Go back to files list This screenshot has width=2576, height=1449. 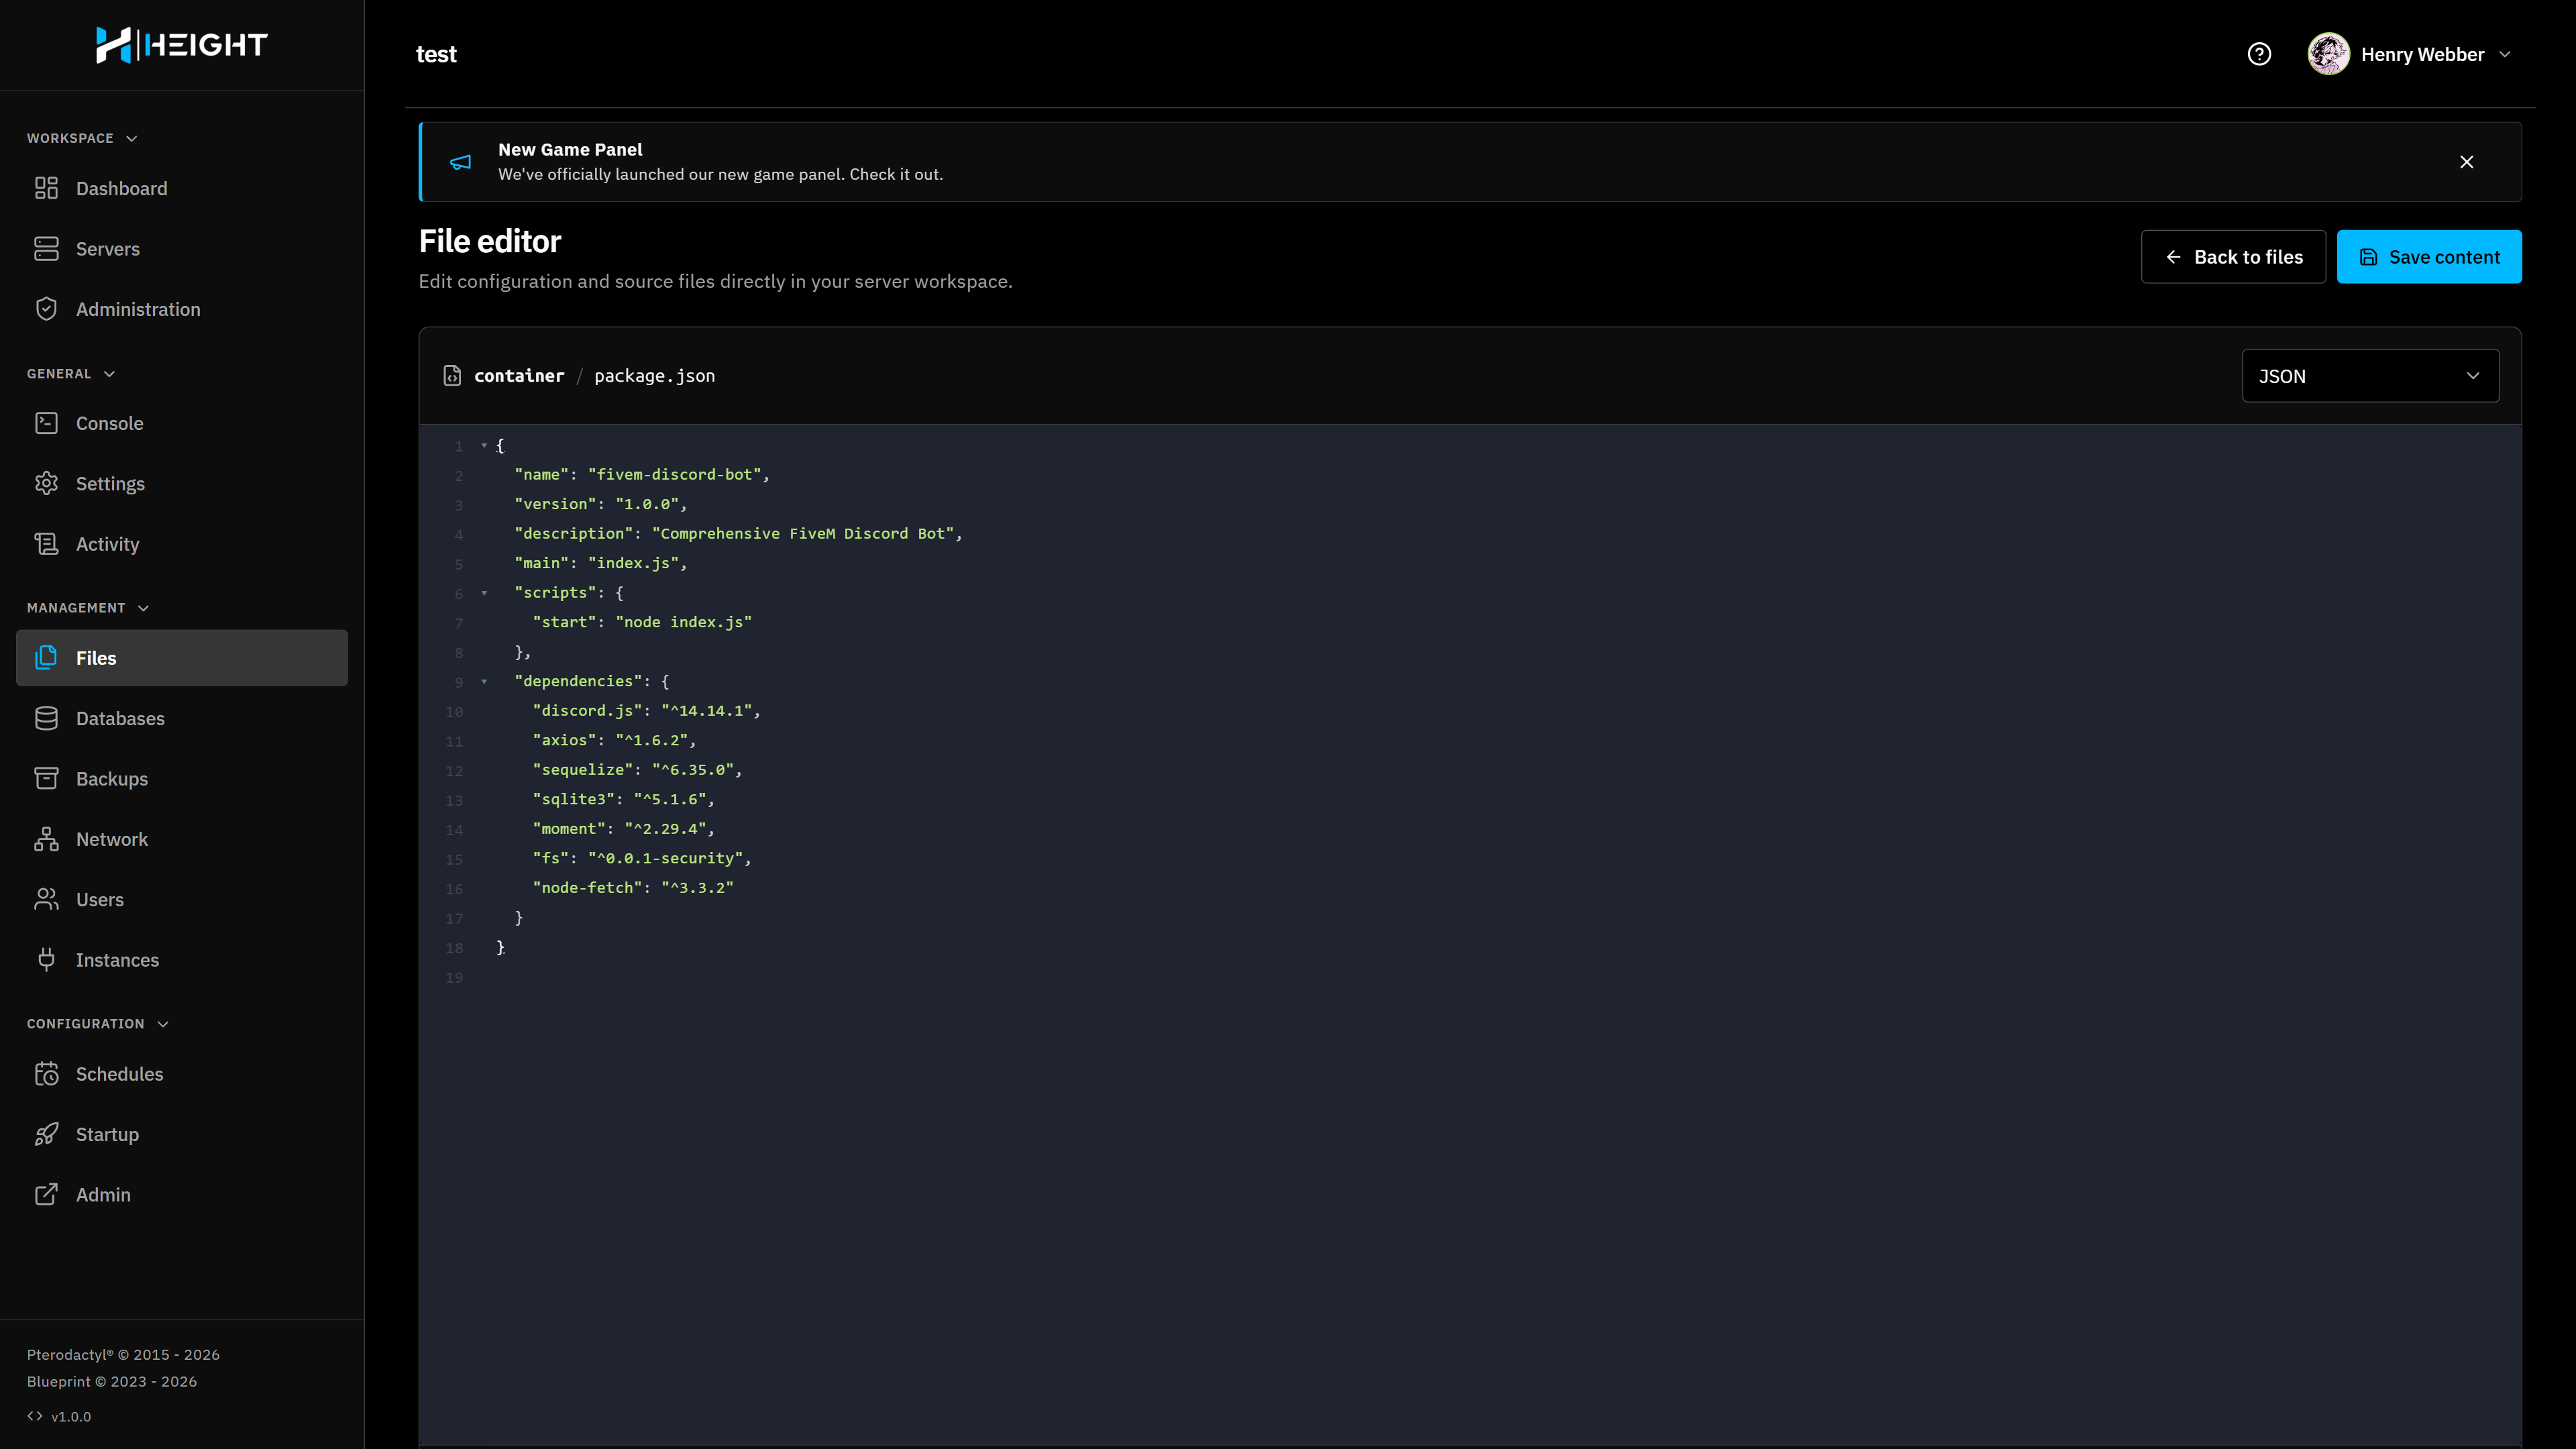[2233, 257]
